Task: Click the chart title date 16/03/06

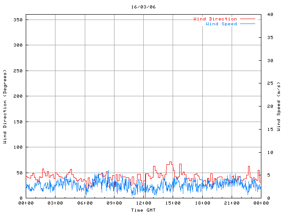Action: (143, 7)
